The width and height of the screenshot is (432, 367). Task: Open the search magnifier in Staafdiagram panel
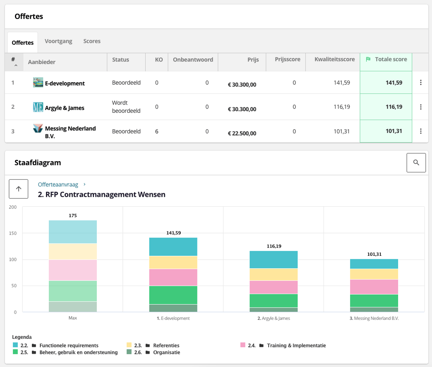tap(416, 163)
